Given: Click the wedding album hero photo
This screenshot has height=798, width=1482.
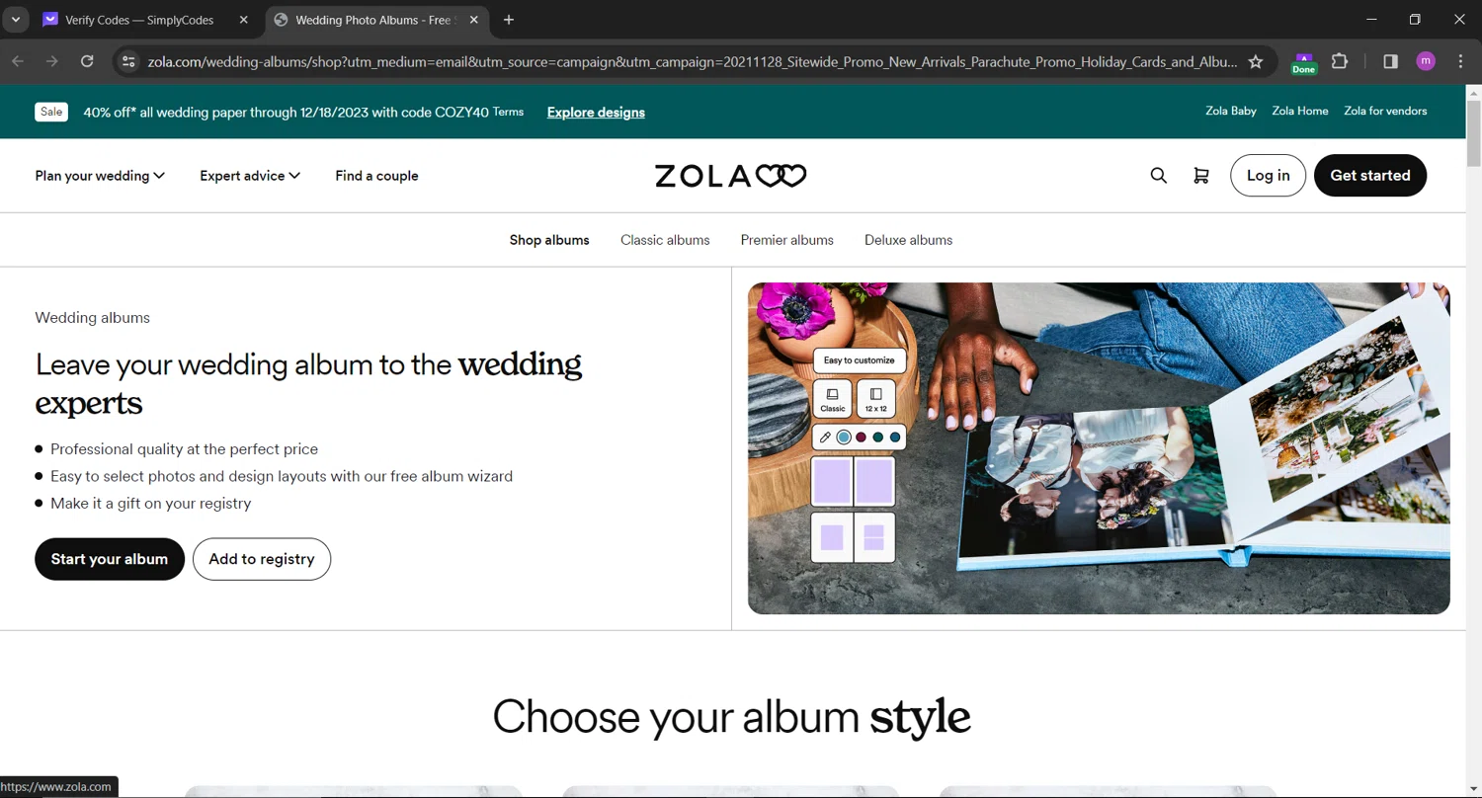Looking at the screenshot, I should point(1099,448).
